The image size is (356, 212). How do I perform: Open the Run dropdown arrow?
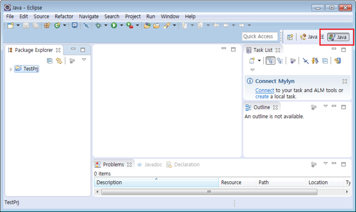pos(121,25)
